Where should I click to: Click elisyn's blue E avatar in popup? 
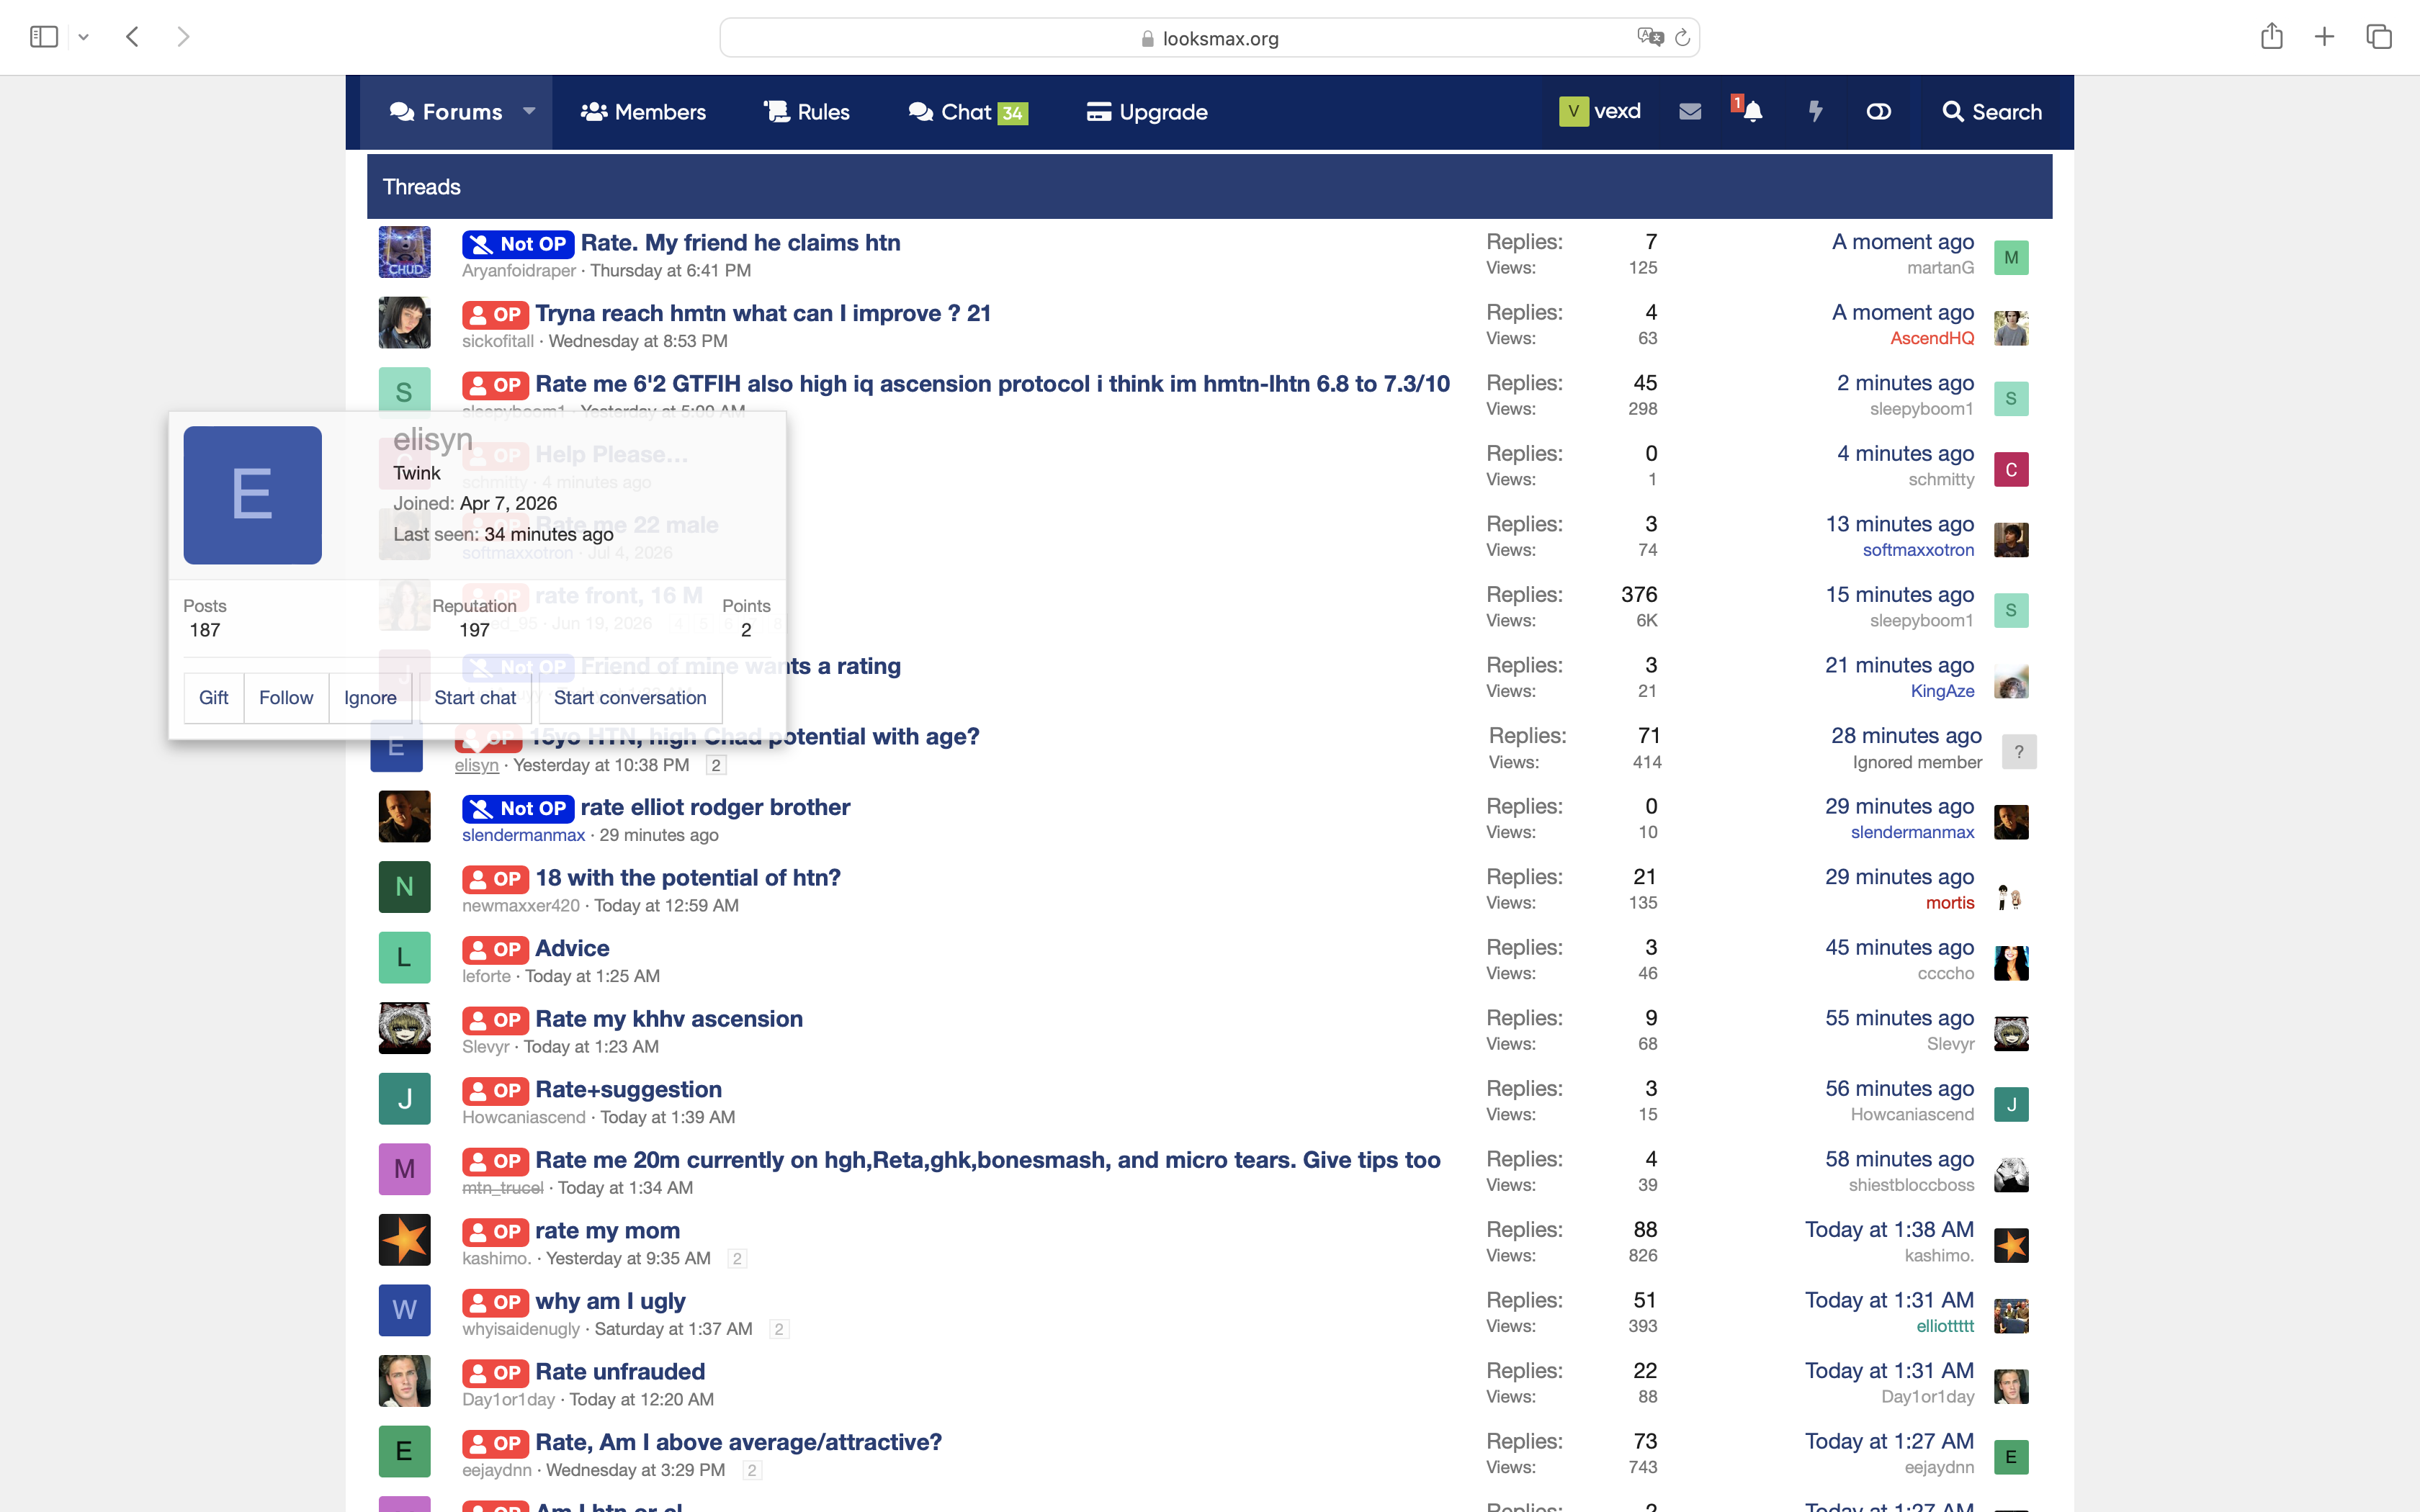pos(252,495)
